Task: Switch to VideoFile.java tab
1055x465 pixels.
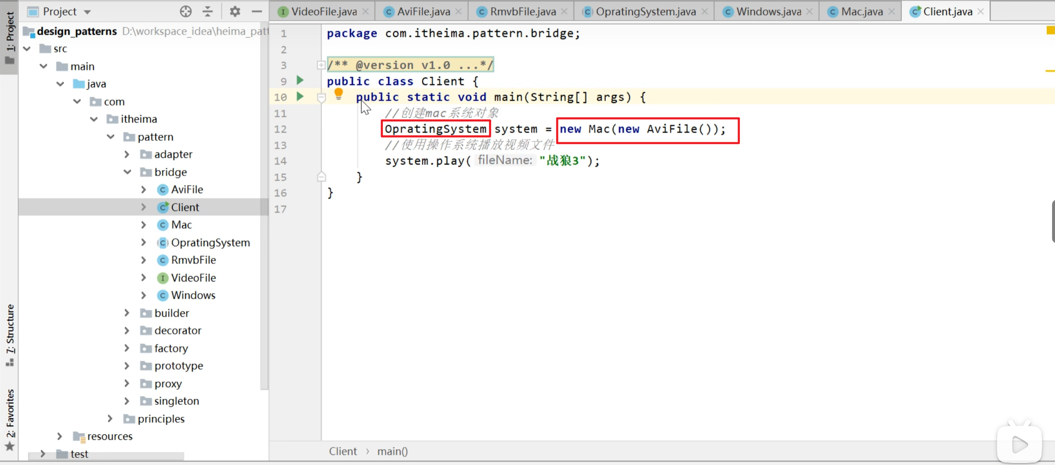Action: pyautogui.click(x=324, y=12)
